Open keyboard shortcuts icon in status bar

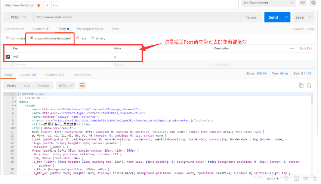point(306,179)
